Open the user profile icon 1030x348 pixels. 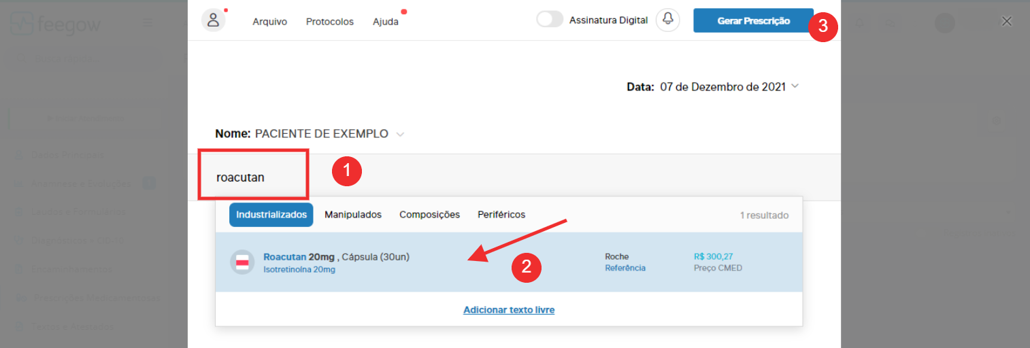pos(214,20)
